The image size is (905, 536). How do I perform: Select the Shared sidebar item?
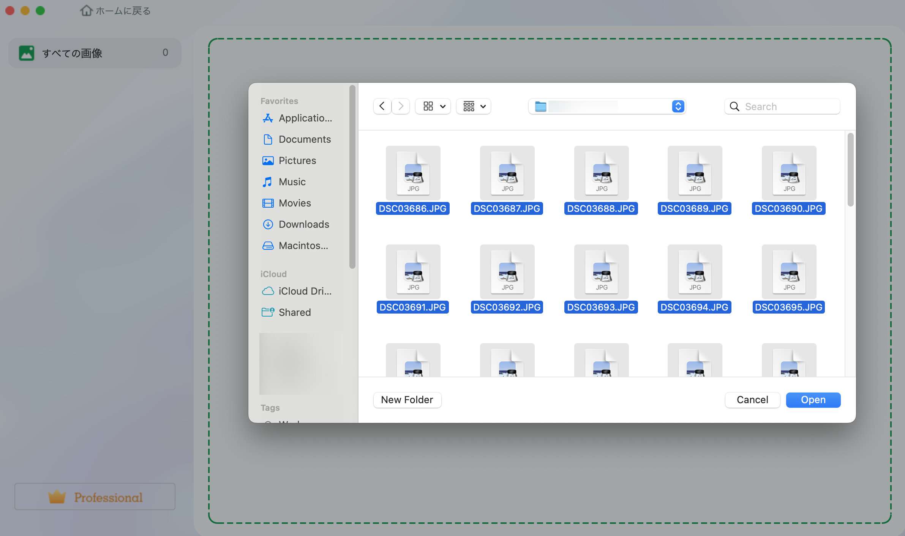point(294,312)
